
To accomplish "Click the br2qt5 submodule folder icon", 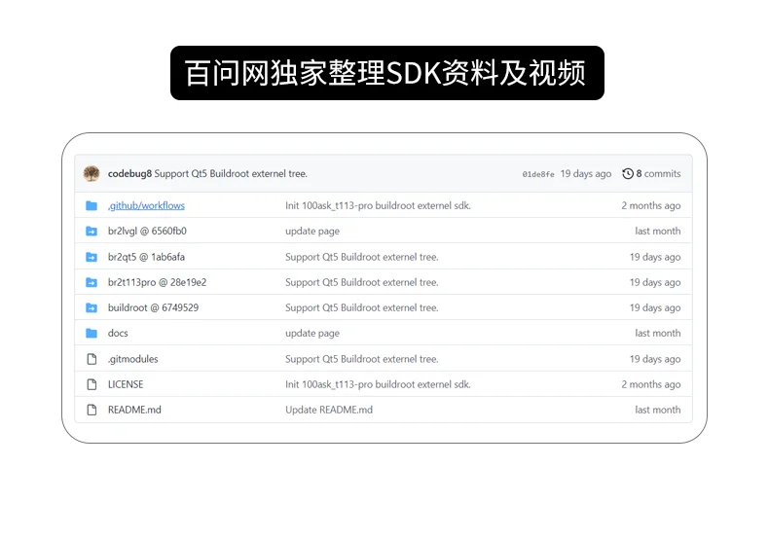I will coord(92,257).
